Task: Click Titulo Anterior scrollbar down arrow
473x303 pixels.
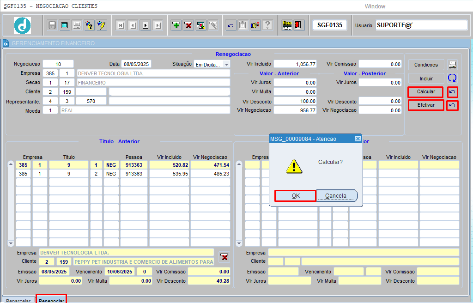Action: (11, 243)
